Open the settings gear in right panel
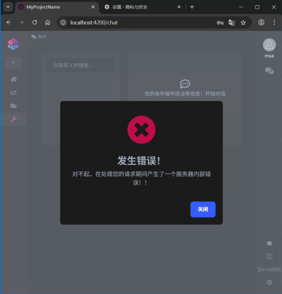 tap(269, 283)
